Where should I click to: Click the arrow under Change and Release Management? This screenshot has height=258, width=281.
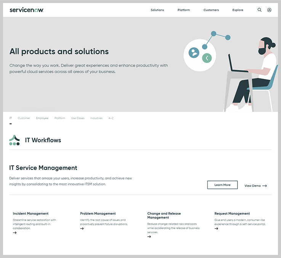point(149,237)
